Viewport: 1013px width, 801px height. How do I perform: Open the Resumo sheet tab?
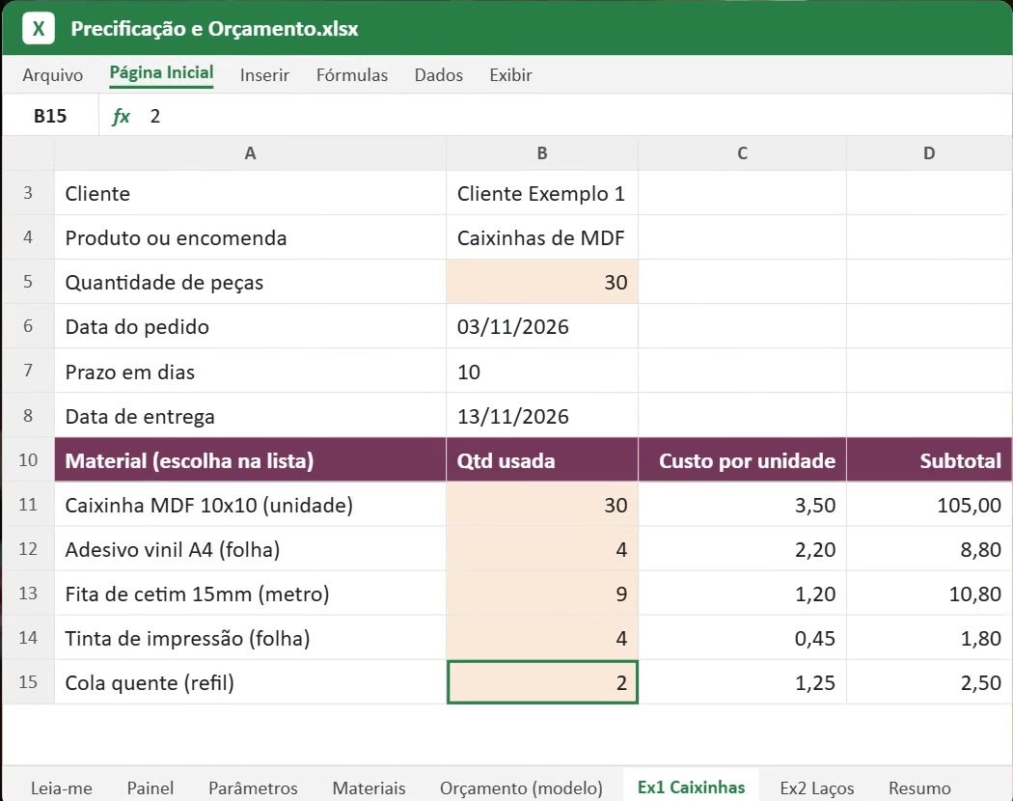coord(919,788)
